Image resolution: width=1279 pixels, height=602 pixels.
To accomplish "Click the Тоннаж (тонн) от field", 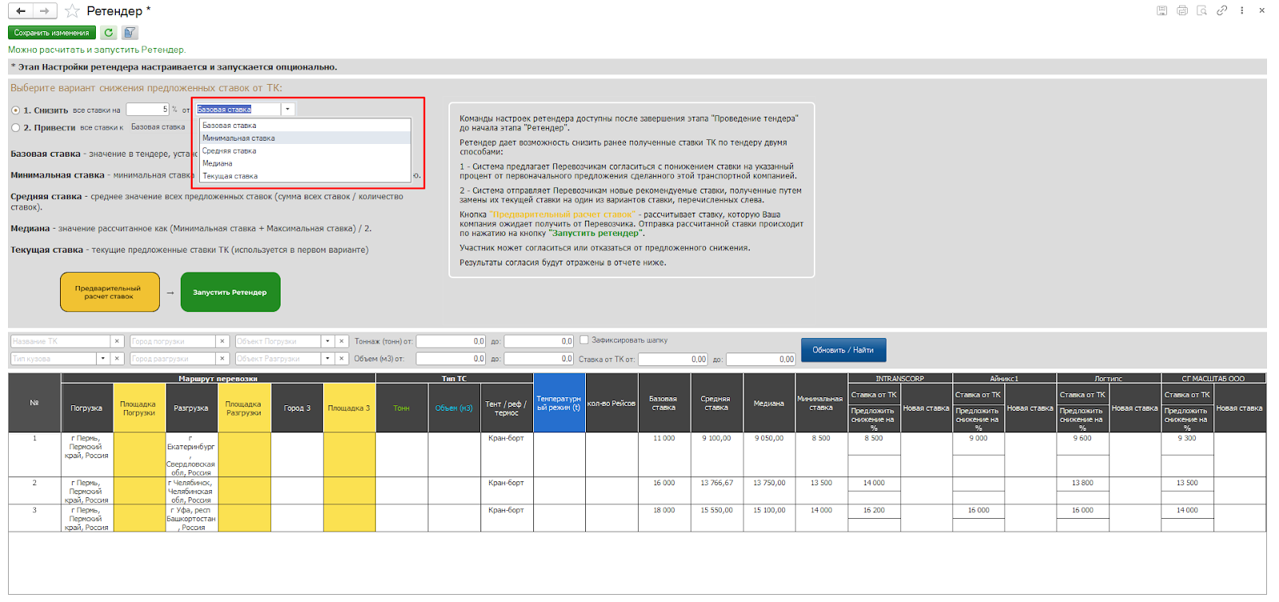I will [x=451, y=341].
